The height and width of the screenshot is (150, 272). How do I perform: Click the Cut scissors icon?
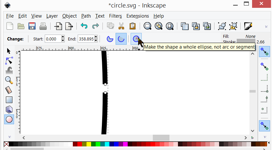point(121,26)
